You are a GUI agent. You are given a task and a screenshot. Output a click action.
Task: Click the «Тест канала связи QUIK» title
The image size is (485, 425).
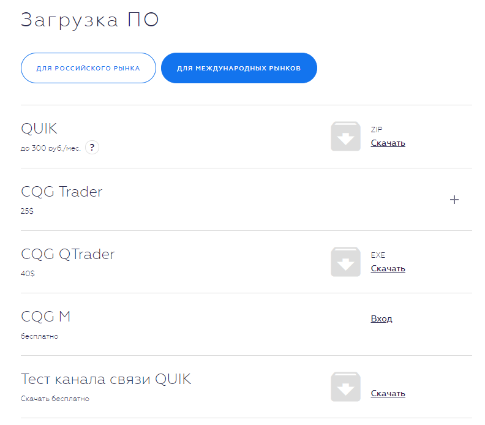[106, 379]
